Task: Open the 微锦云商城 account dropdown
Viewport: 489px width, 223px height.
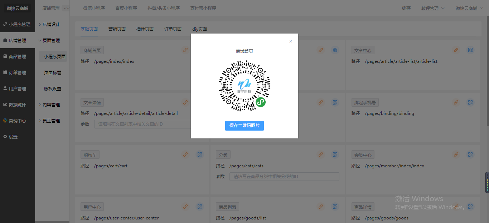Action: (469, 8)
